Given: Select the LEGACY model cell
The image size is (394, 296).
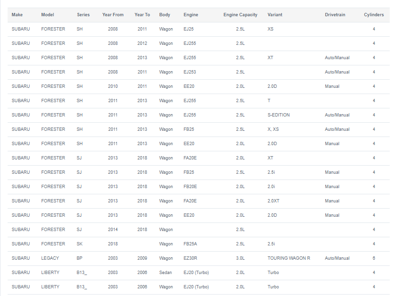Looking at the screenshot, I should pyautogui.click(x=50, y=258).
